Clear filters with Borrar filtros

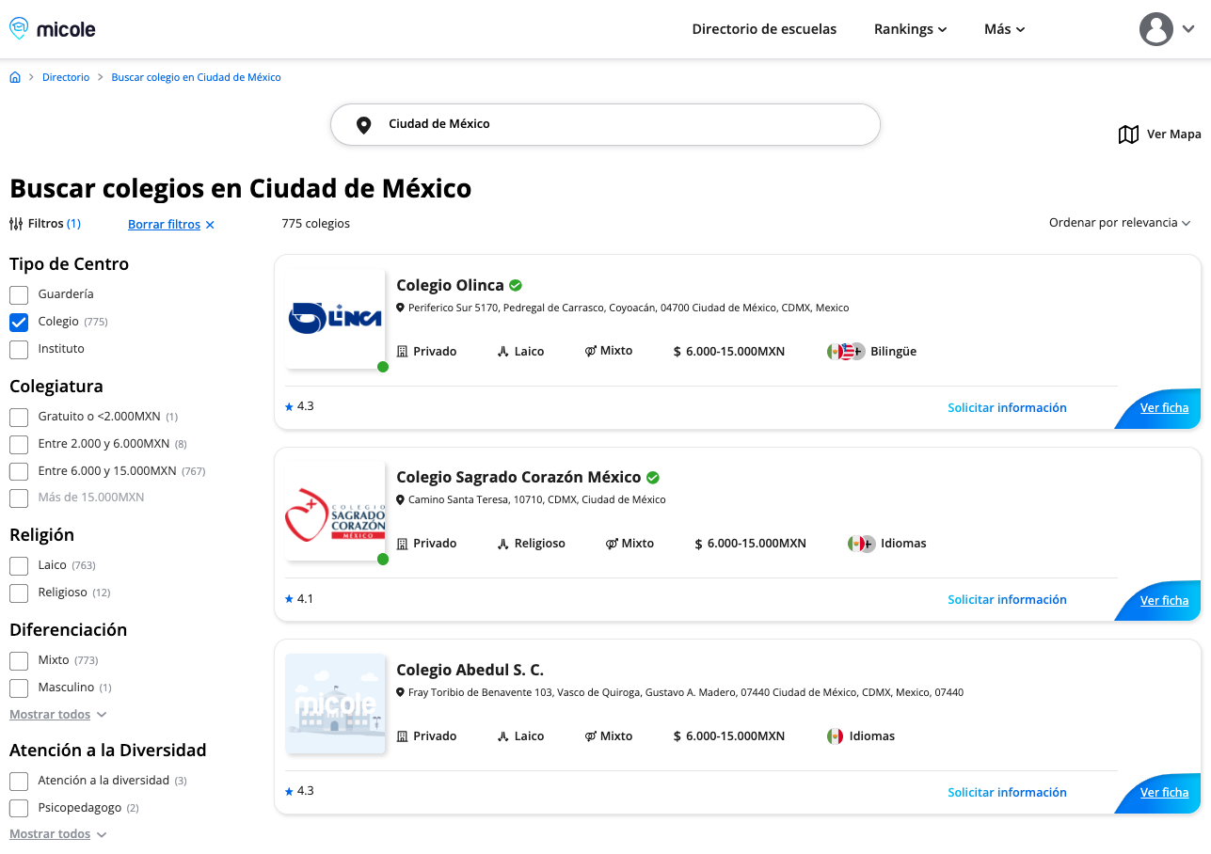[164, 225]
